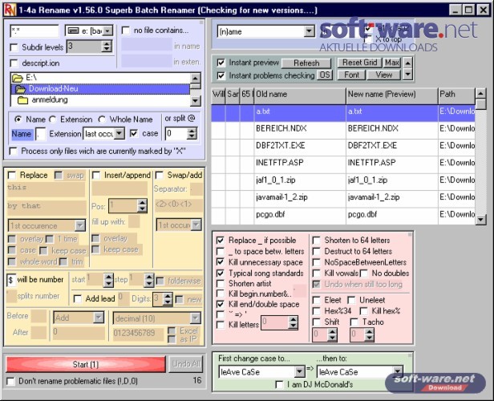
Task: Open the 'last occu' extension dropdown
Action: 119,134
